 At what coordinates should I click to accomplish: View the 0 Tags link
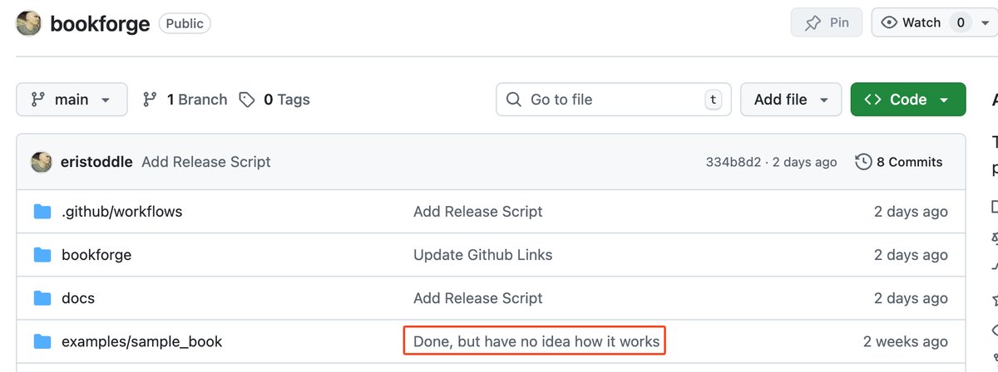pyautogui.click(x=274, y=100)
